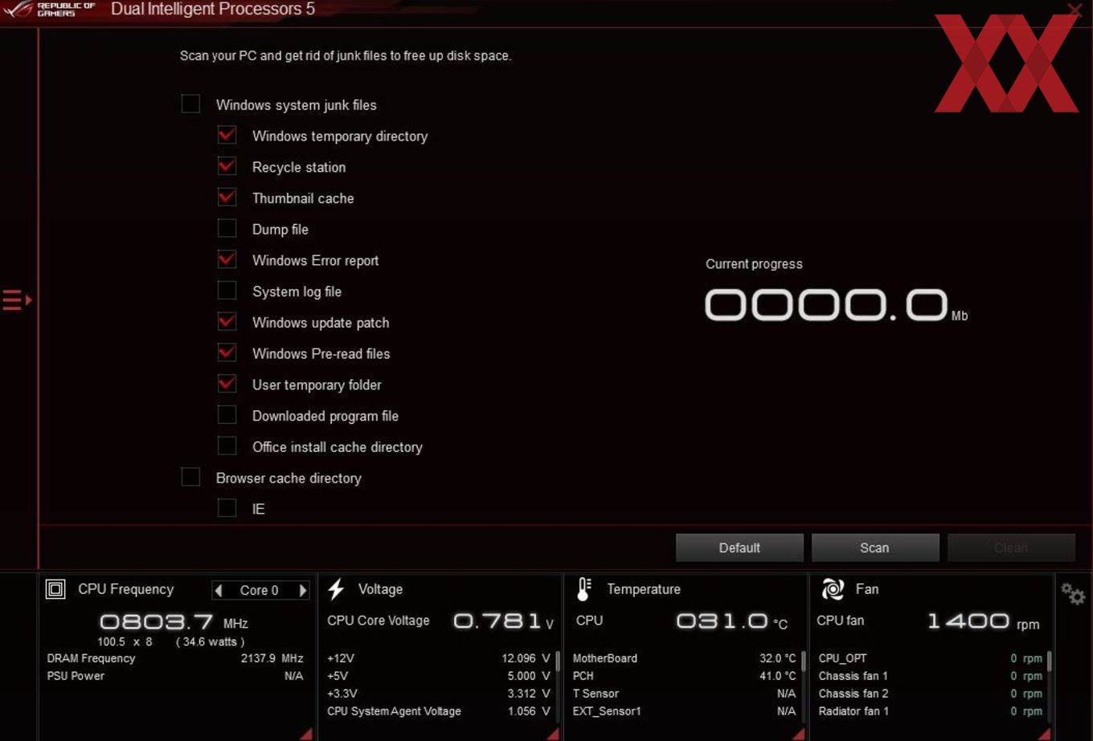Click the Core 0 selector label
1093x741 pixels.
(x=260, y=590)
